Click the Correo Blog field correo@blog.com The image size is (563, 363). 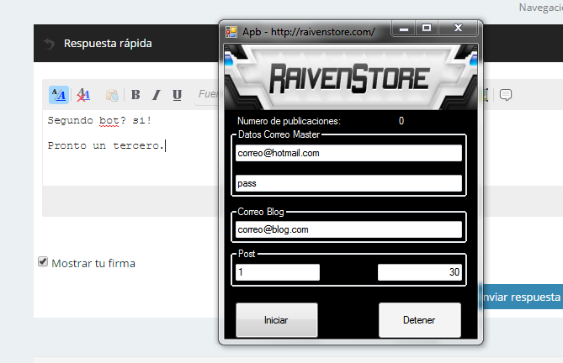tap(348, 229)
